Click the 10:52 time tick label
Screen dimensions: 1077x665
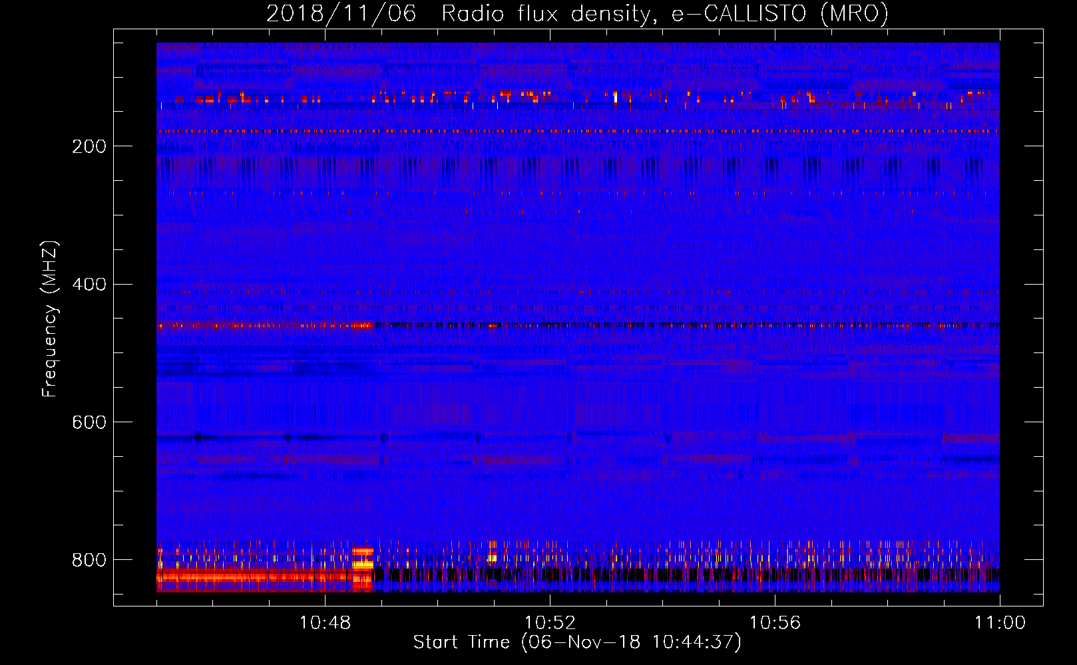pyautogui.click(x=550, y=623)
